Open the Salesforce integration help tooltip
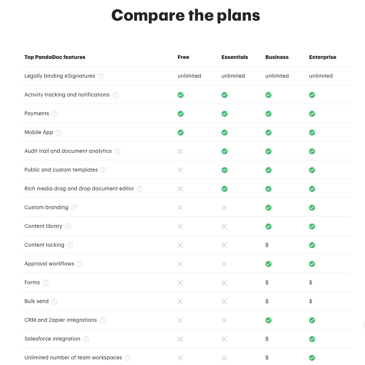 tap(86, 339)
